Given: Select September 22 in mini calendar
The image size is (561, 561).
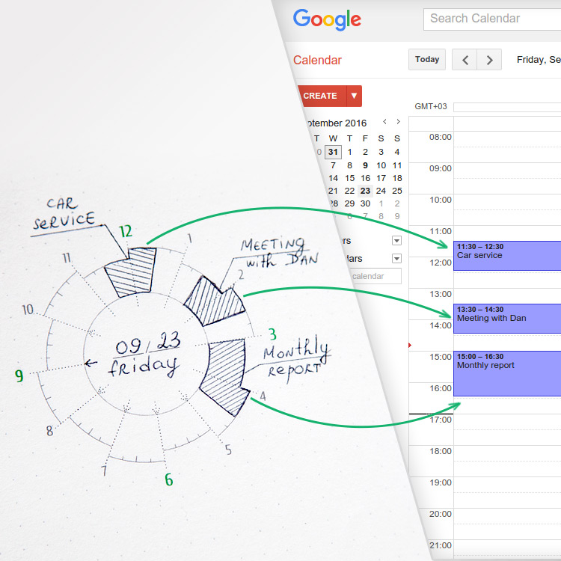Looking at the screenshot, I should pyautogui.click(x=349, y=191).
